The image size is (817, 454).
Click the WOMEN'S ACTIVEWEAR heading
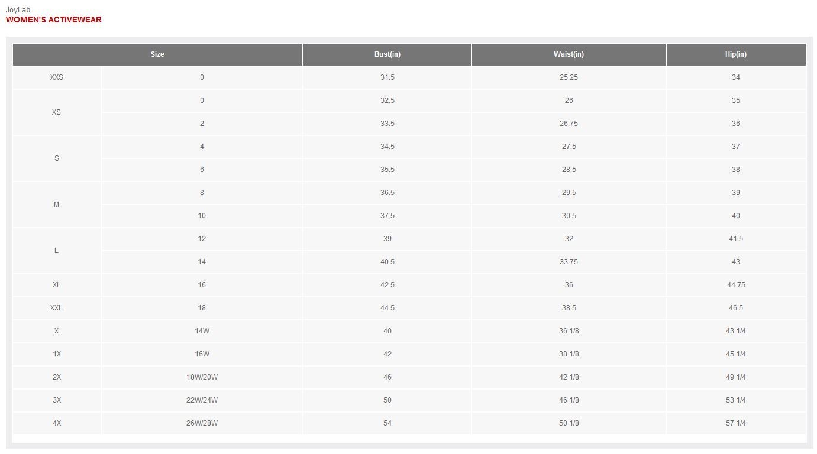pos(54,20)
